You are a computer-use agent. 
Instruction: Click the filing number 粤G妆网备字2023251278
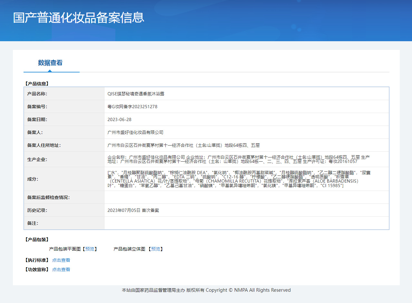132,107
